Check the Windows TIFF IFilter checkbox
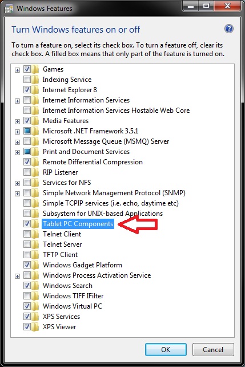Viewport: 245px width, 367px height. (27, 295)
